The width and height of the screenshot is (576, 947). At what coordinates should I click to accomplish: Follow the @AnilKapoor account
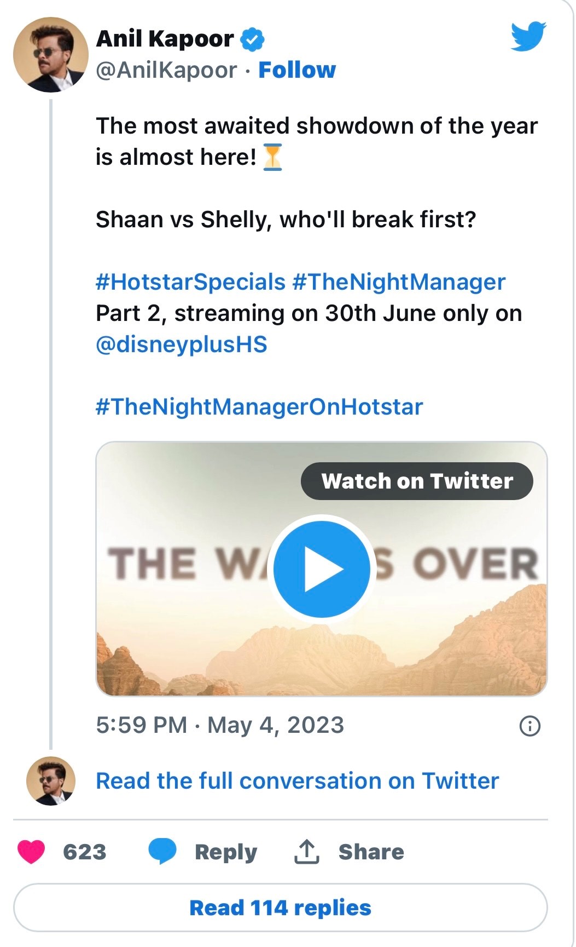click(x=297, y=70)
